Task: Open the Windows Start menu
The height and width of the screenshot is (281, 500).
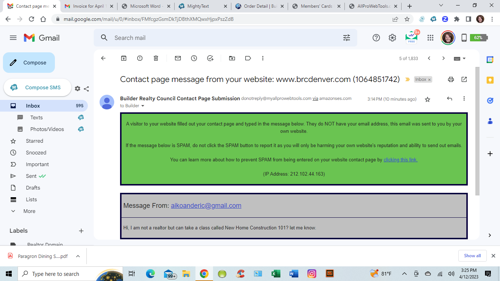Action: pyautogui.click(x=9, y=274)
